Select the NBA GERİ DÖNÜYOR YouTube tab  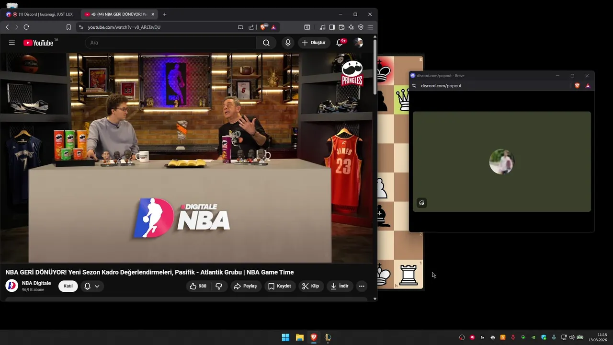pyautogui.click(x=120, y=14)
